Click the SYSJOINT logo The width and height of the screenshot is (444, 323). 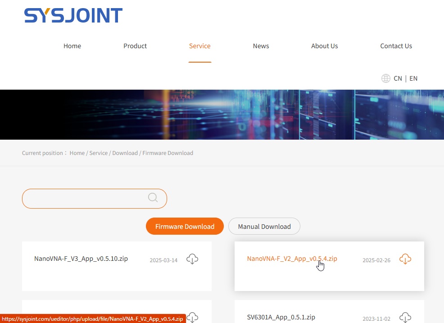click(73, 16)
